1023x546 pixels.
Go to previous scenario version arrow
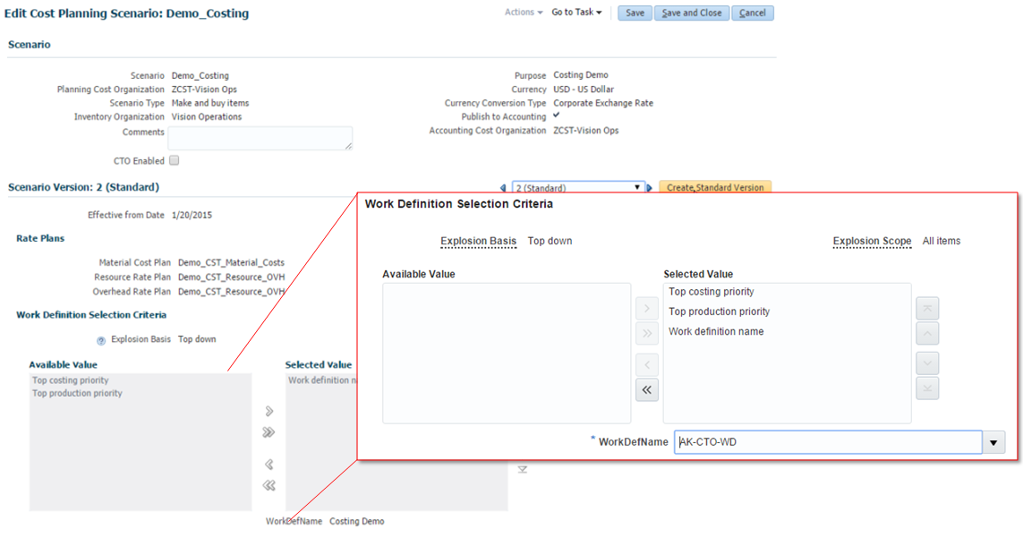pos(503,188)
